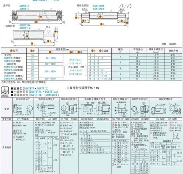Viewport: 183px width, 174px height.
Task: Click root diameter value (7.2)
Action: (x=156, y=55)
